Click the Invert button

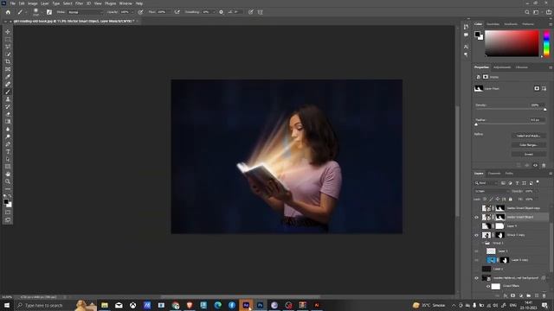pyautogui.click(x=529, y=154)
